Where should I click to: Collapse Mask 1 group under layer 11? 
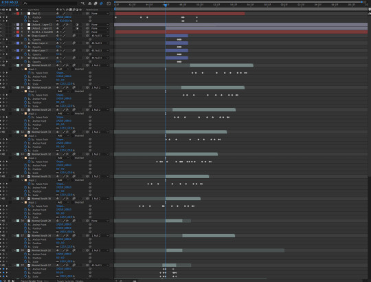pyautogui.click(x=23, y=113)
